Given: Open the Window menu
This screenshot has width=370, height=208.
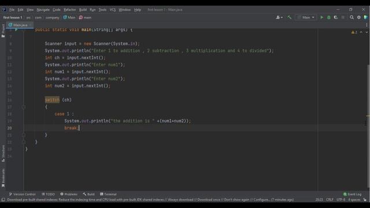Looking at the screenshot, I should tap(125, 10).
